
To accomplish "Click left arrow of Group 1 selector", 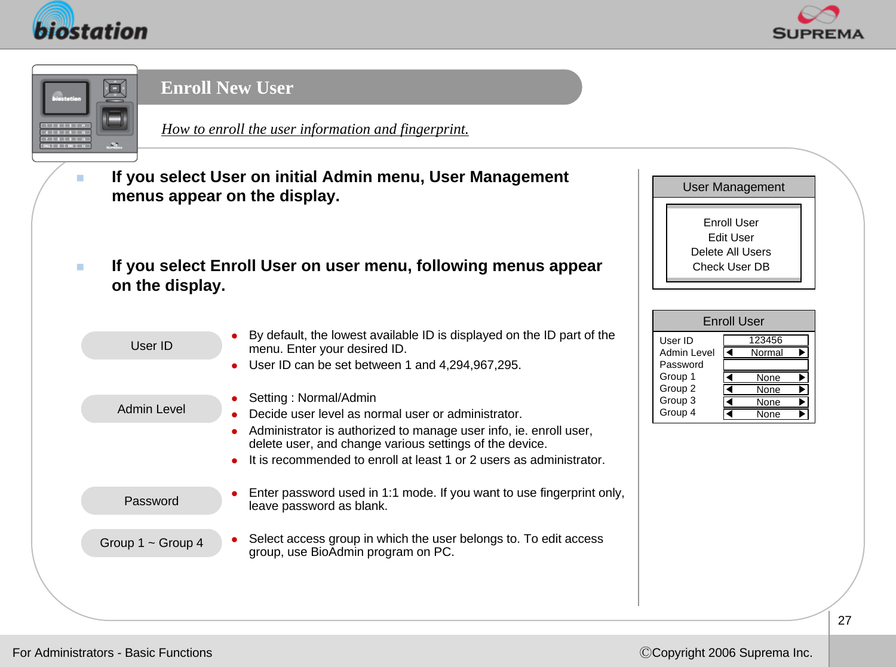I will 729,377.
